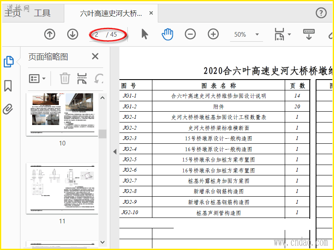Click the rotate pages icon
Viewport: 334px width, 250px height.
tap(99, 78)
